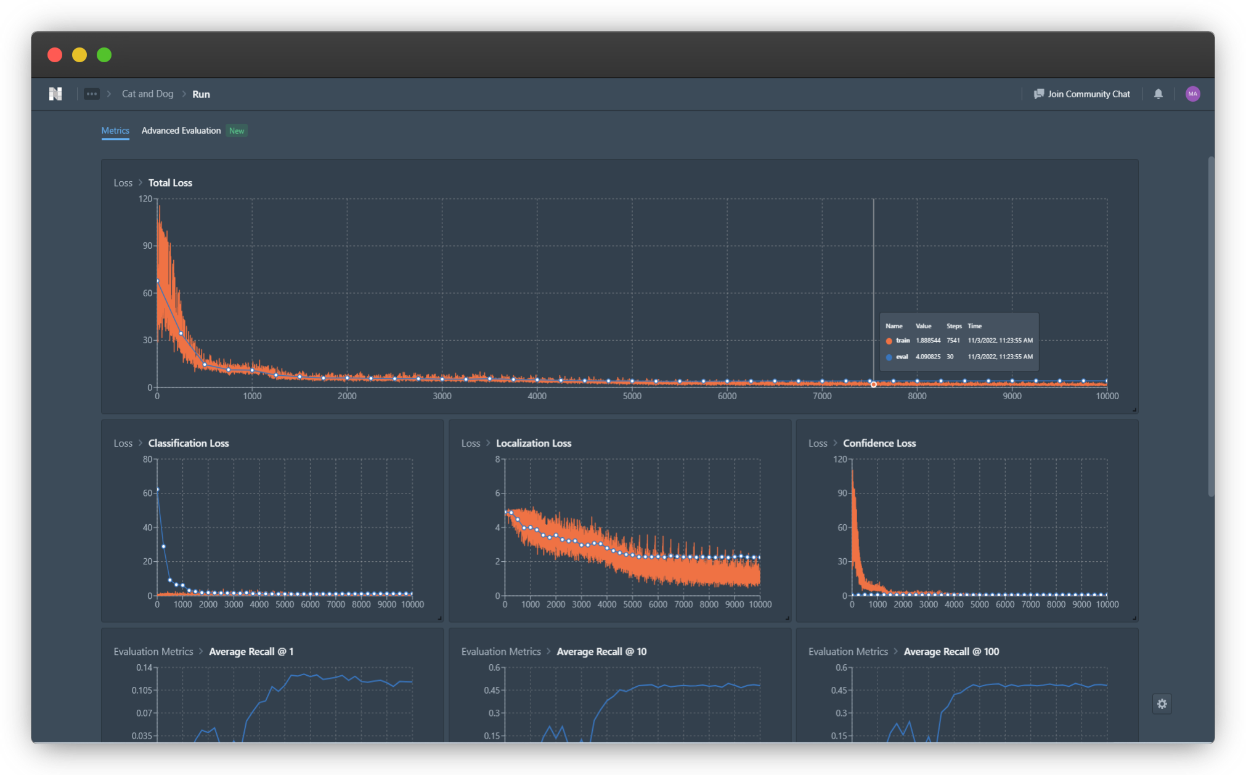Expand Evaluation Metrics above Average Recall @ 10
The height and width of the screenshot is (775, 1246).
coord(501,651)
